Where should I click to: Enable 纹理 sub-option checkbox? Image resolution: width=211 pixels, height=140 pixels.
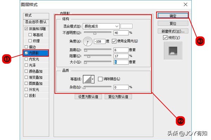[x=30, y=41]
